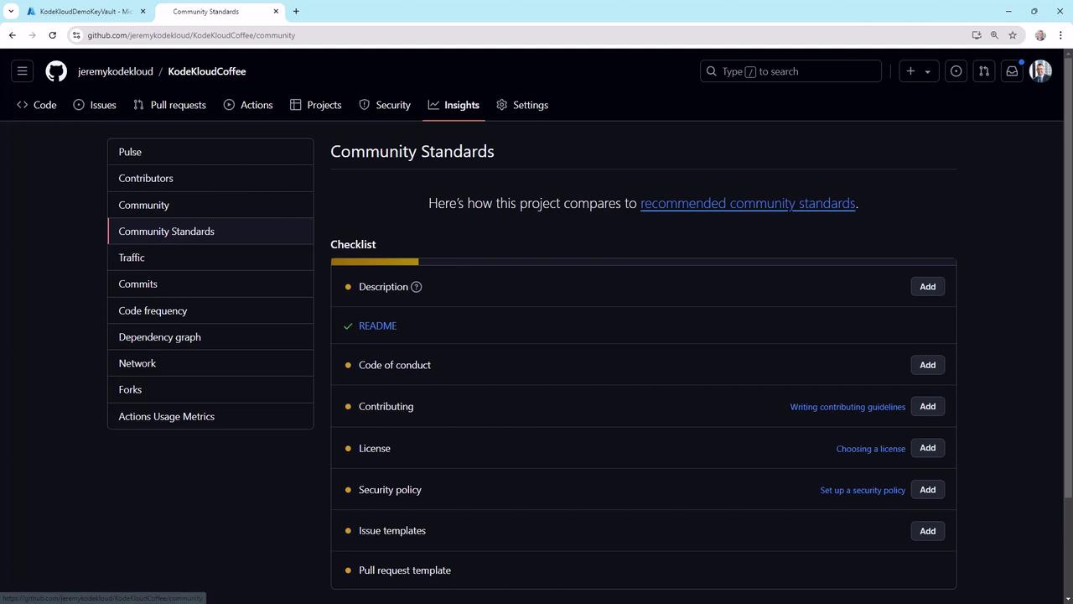
Task: Focus the GitHub search field
Action: [x=790, y=71]
